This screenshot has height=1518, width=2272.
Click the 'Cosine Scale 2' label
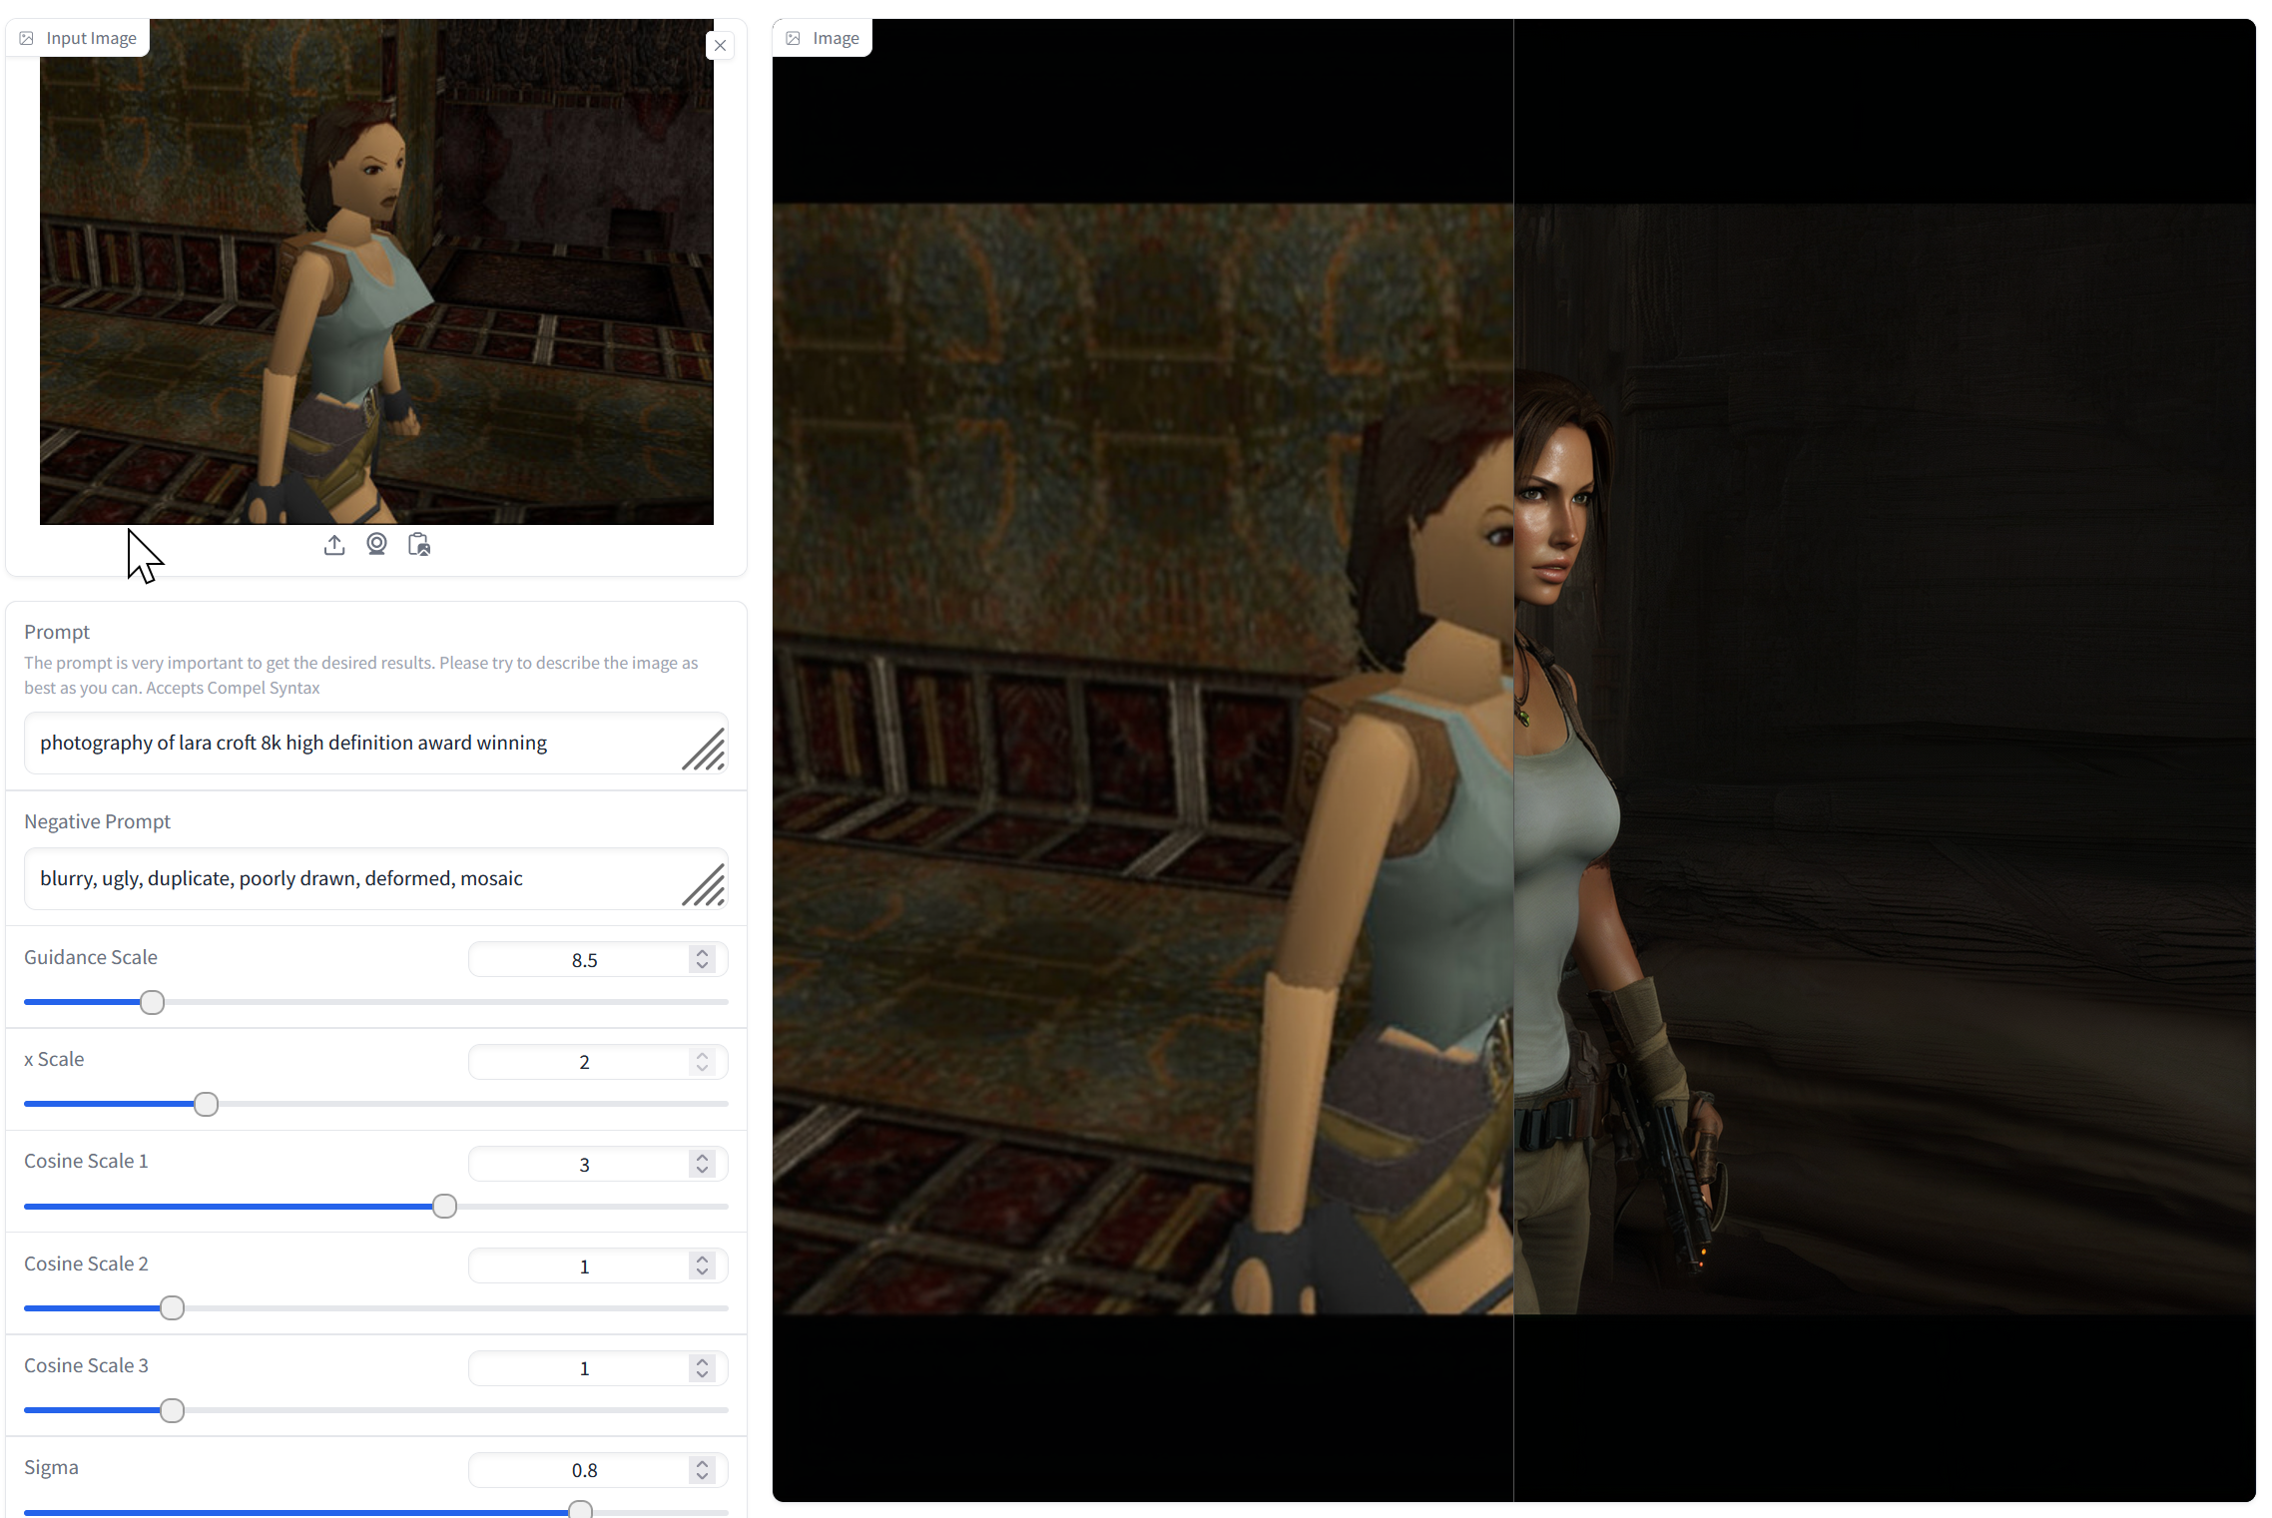(x=86, y=1264)
